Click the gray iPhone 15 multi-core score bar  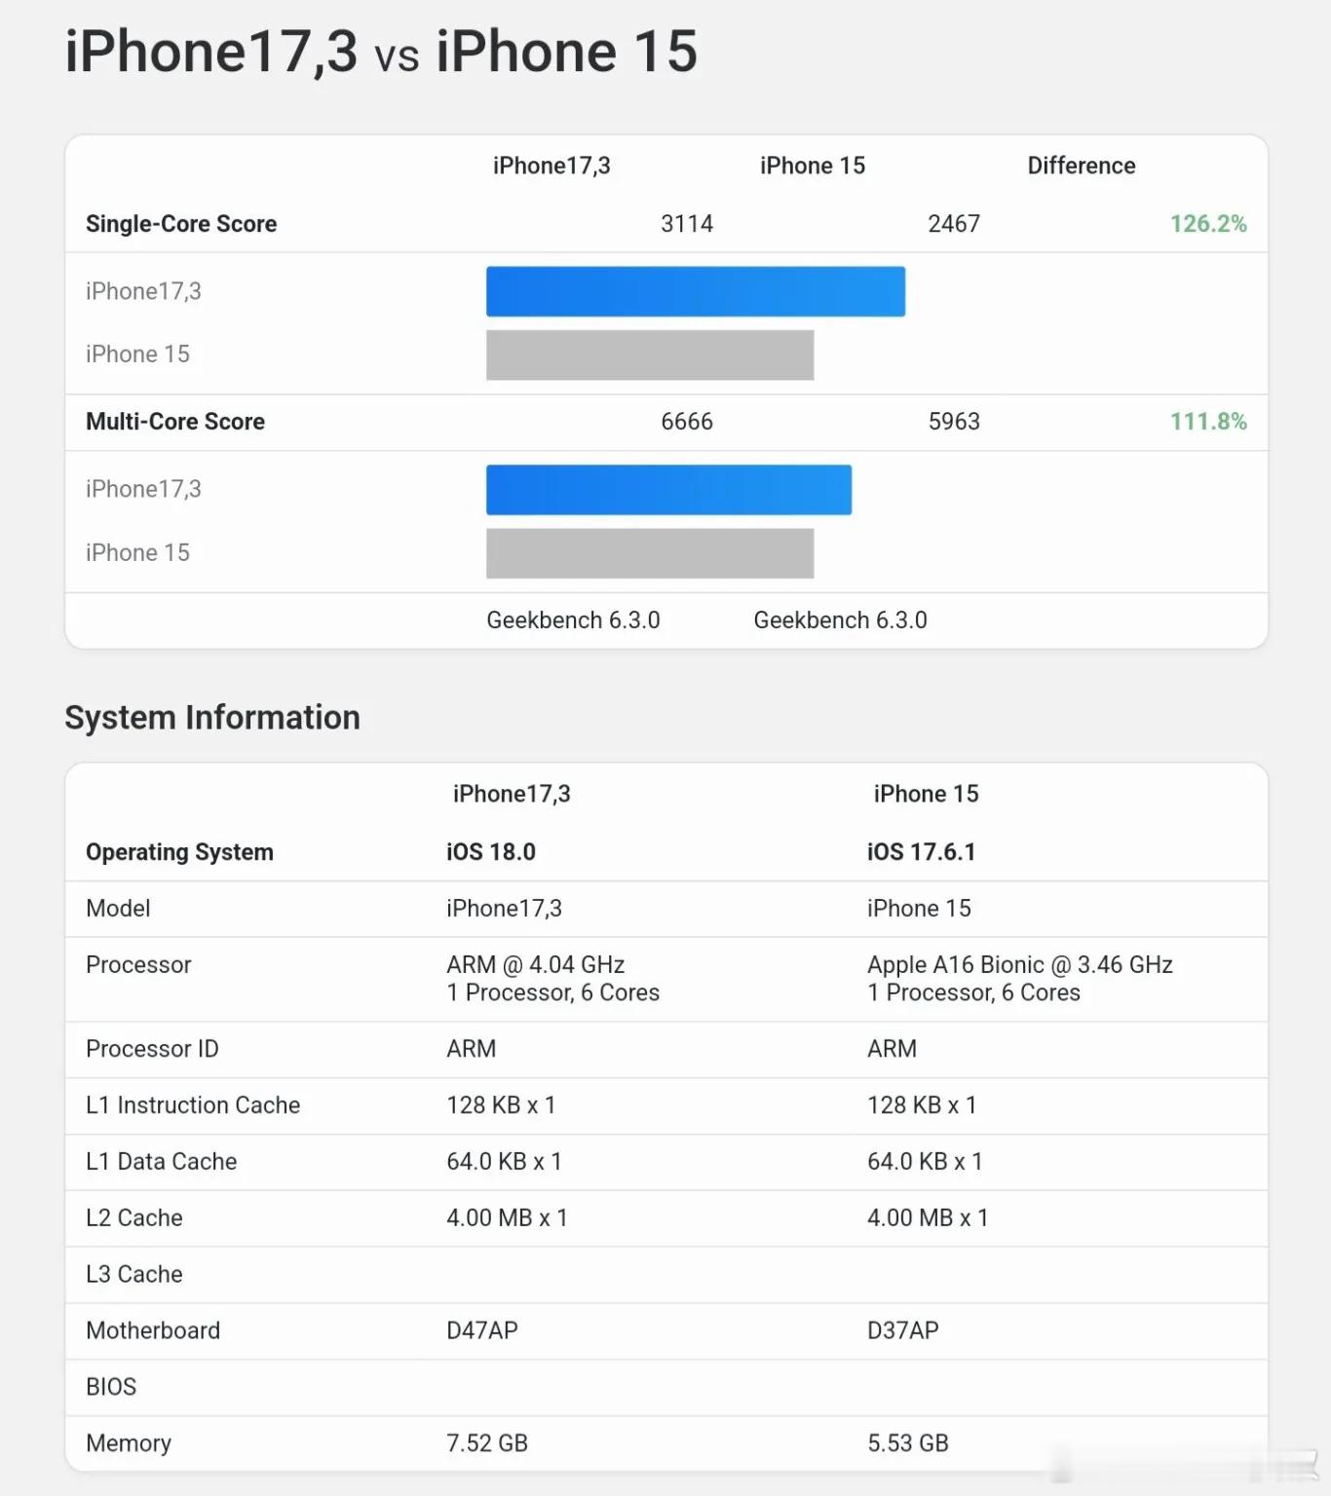650,553
